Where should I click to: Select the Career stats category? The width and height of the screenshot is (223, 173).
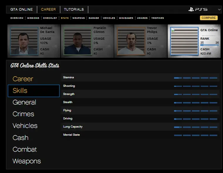[23, 79]
